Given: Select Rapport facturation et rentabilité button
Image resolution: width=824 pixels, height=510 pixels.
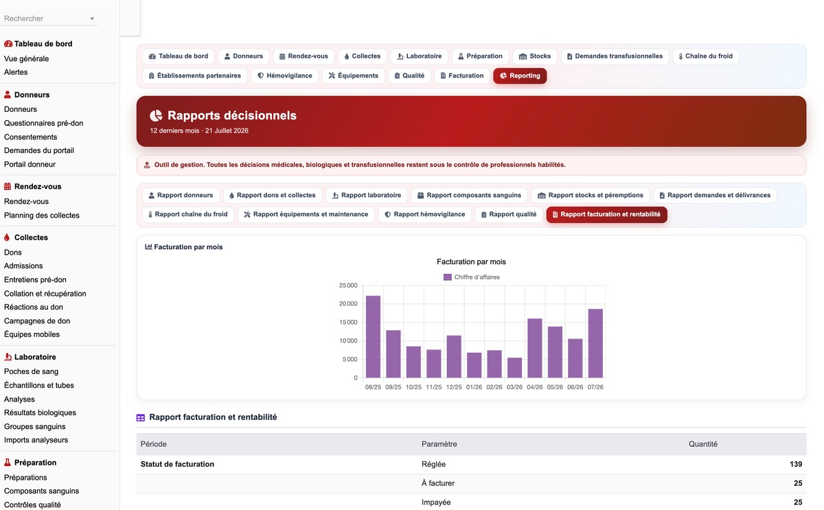Looking at the screenshot, I should tap(607, 215).
